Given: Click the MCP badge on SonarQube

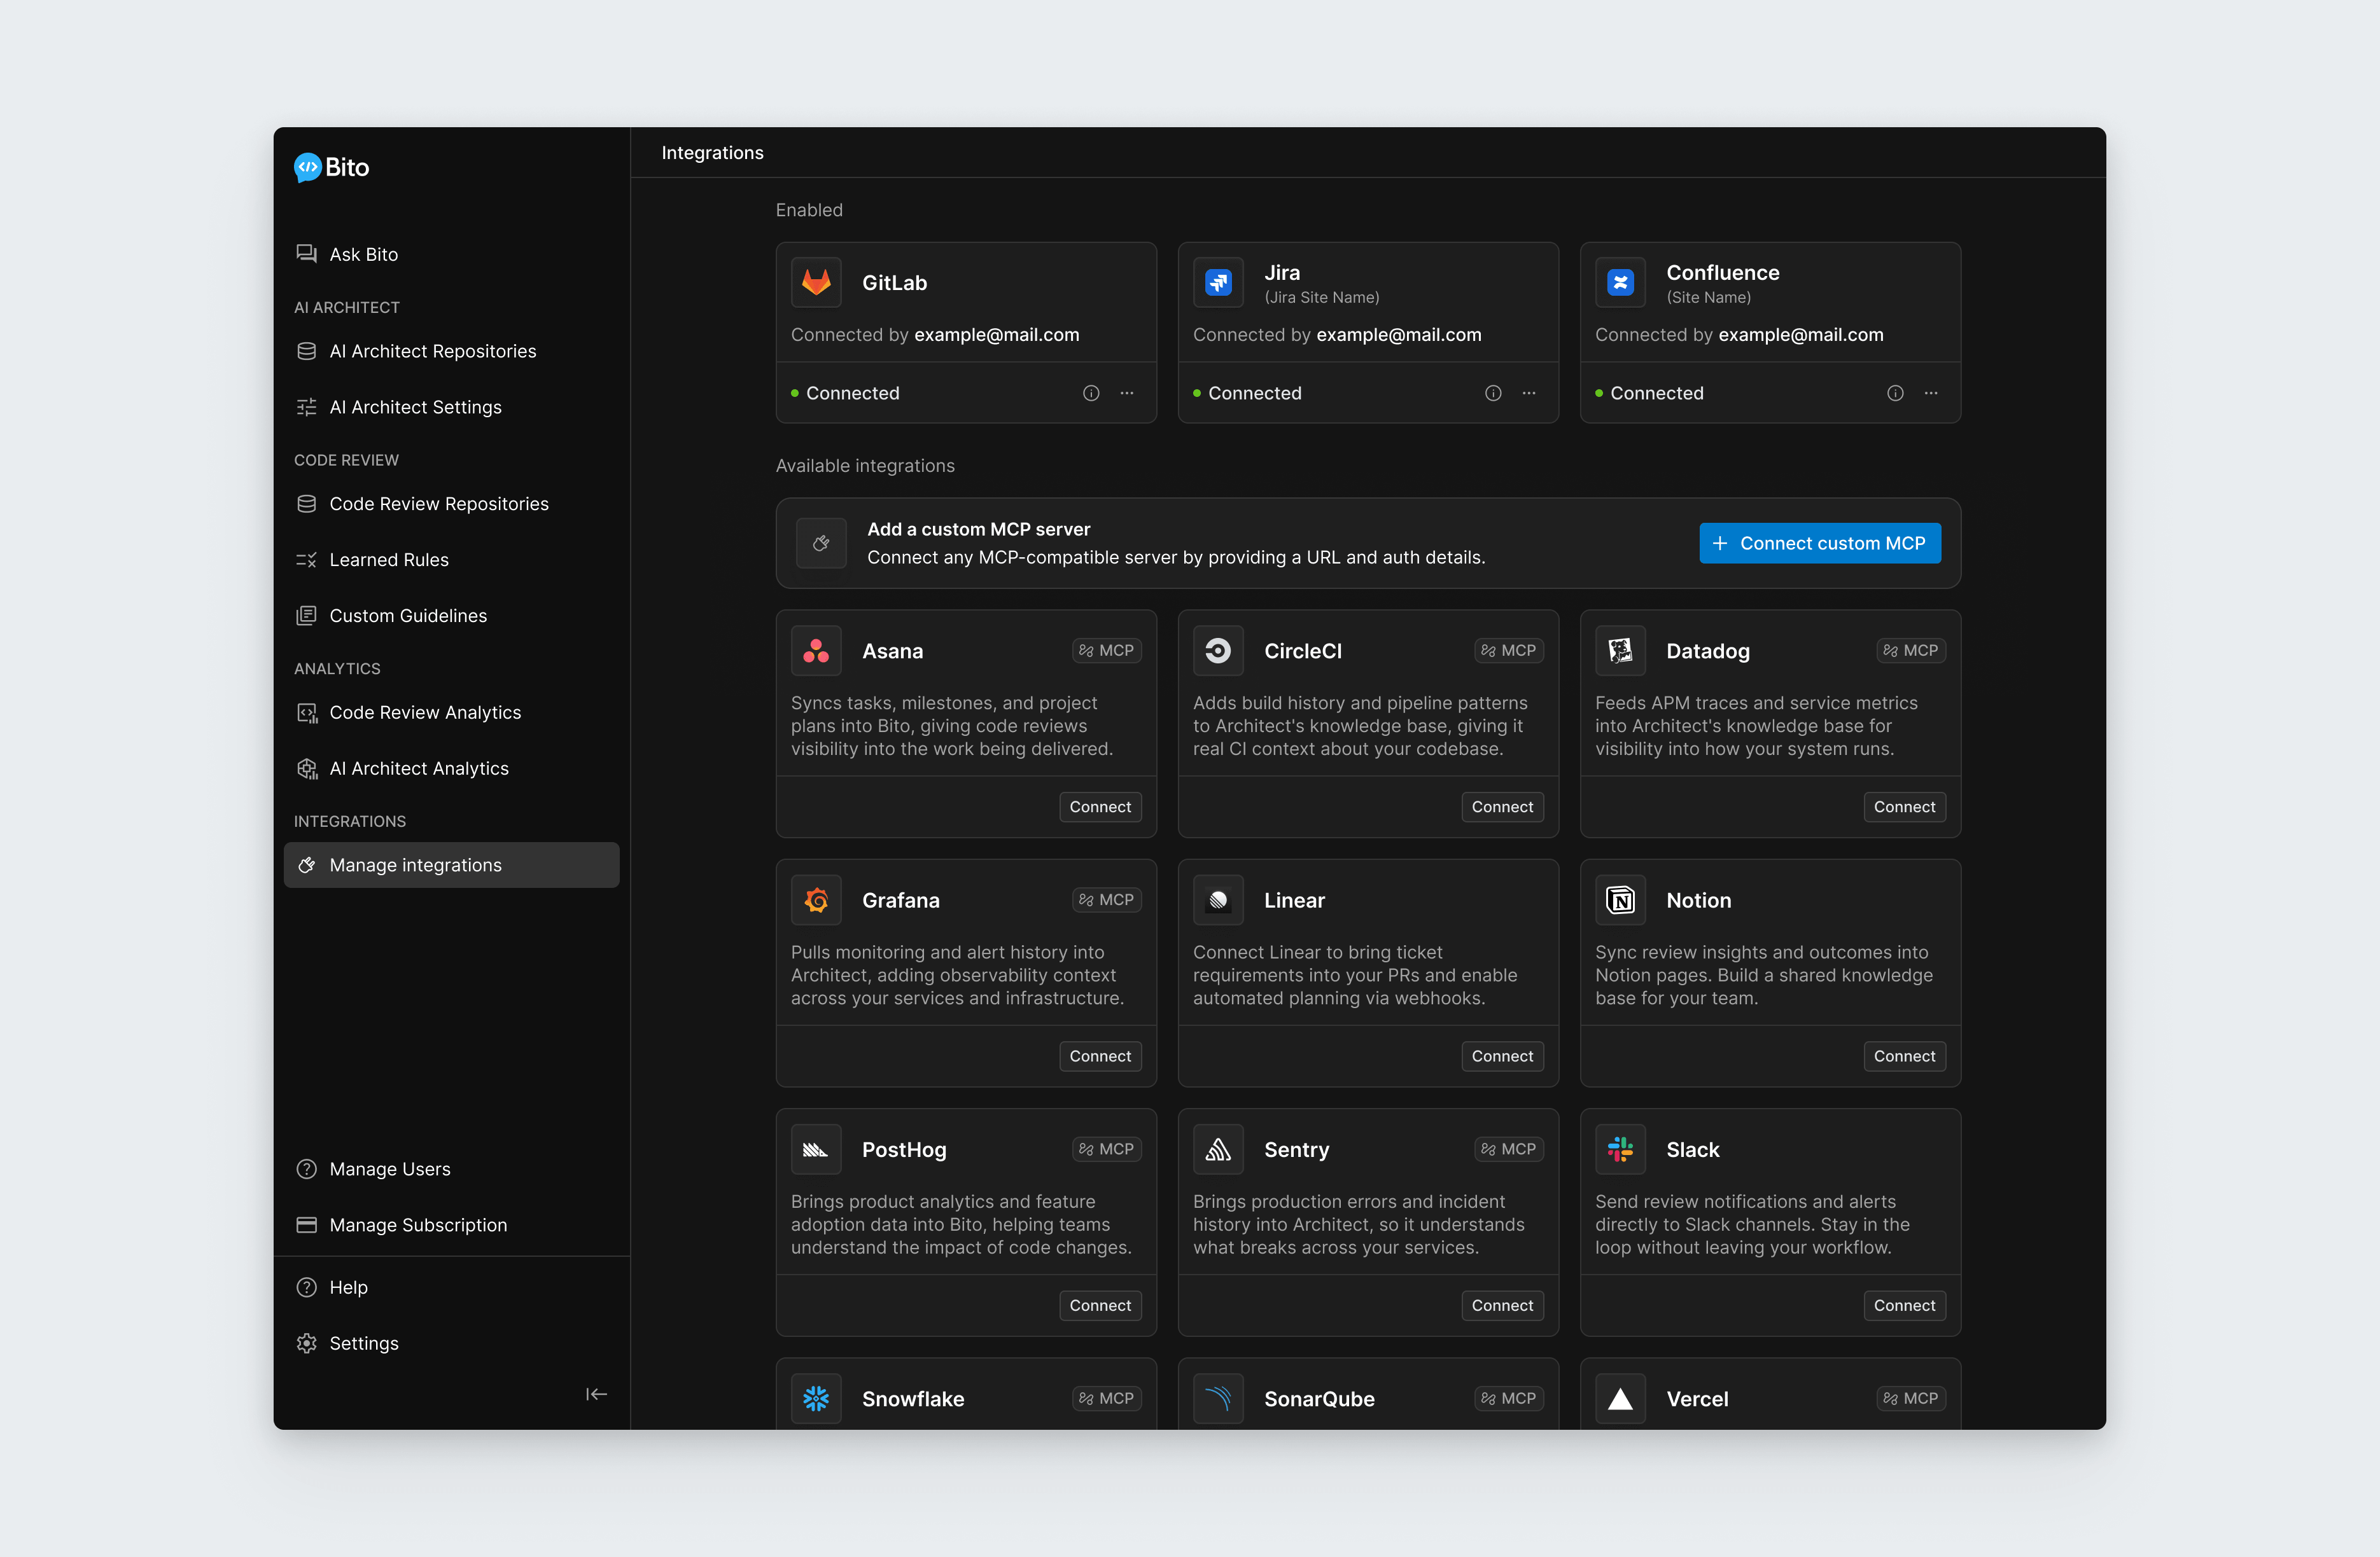Looking at the screenshot, I should [x=1508, y=1399].
